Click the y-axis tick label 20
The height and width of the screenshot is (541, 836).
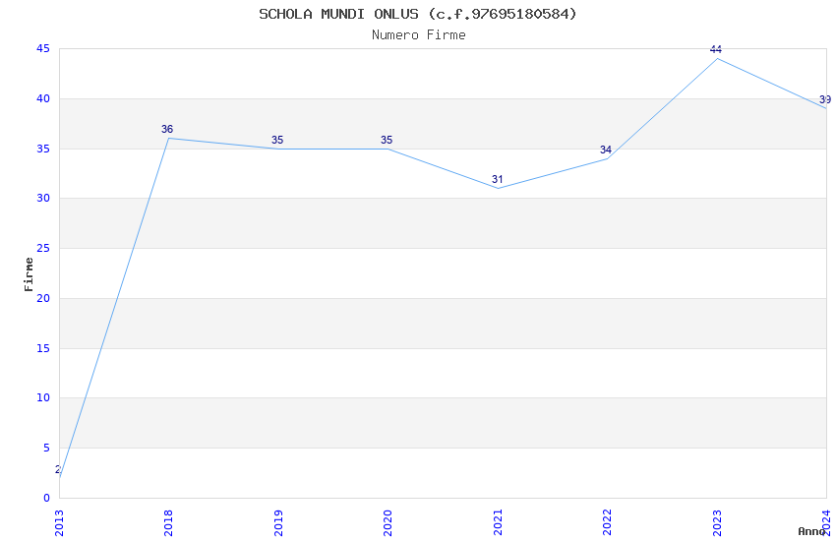[x=43, y=298]
